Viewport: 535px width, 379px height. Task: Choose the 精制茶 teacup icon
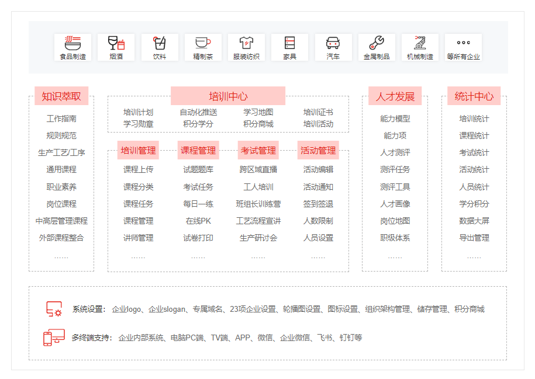click(203, 43)
